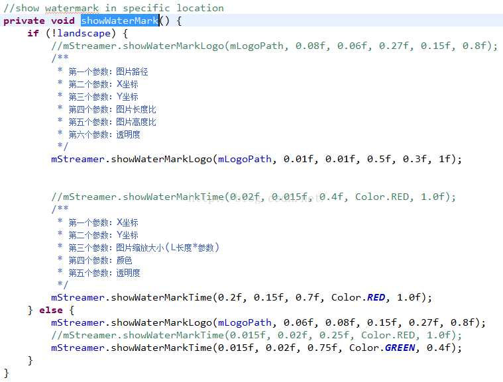Click mLogoPath in the else-branch showWaterMarkLogo call
This screenshot has height=382, width=503.
245,322
